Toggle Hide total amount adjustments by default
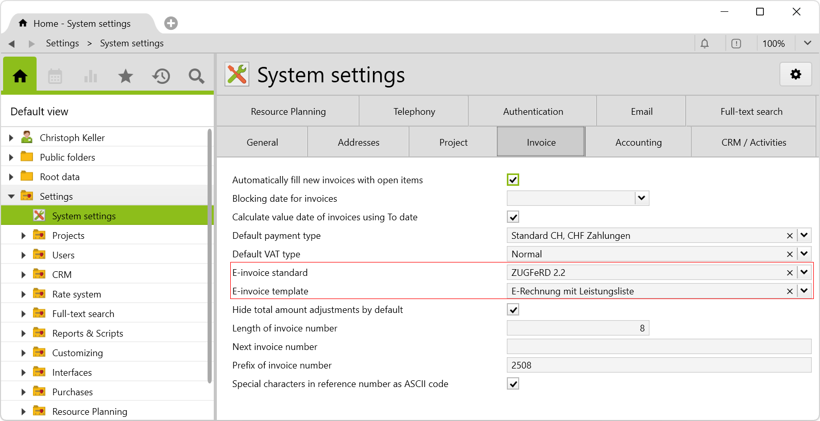This screenshot has height=421, width=820. click(x=513, y=309)
